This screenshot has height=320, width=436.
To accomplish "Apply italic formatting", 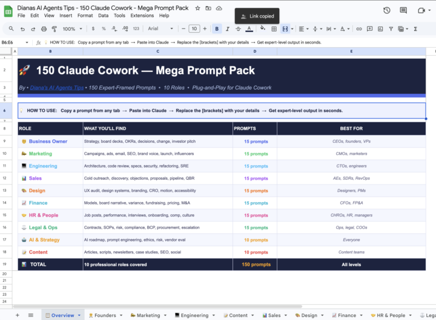I will pyautogui.click(x=228, y=29).
